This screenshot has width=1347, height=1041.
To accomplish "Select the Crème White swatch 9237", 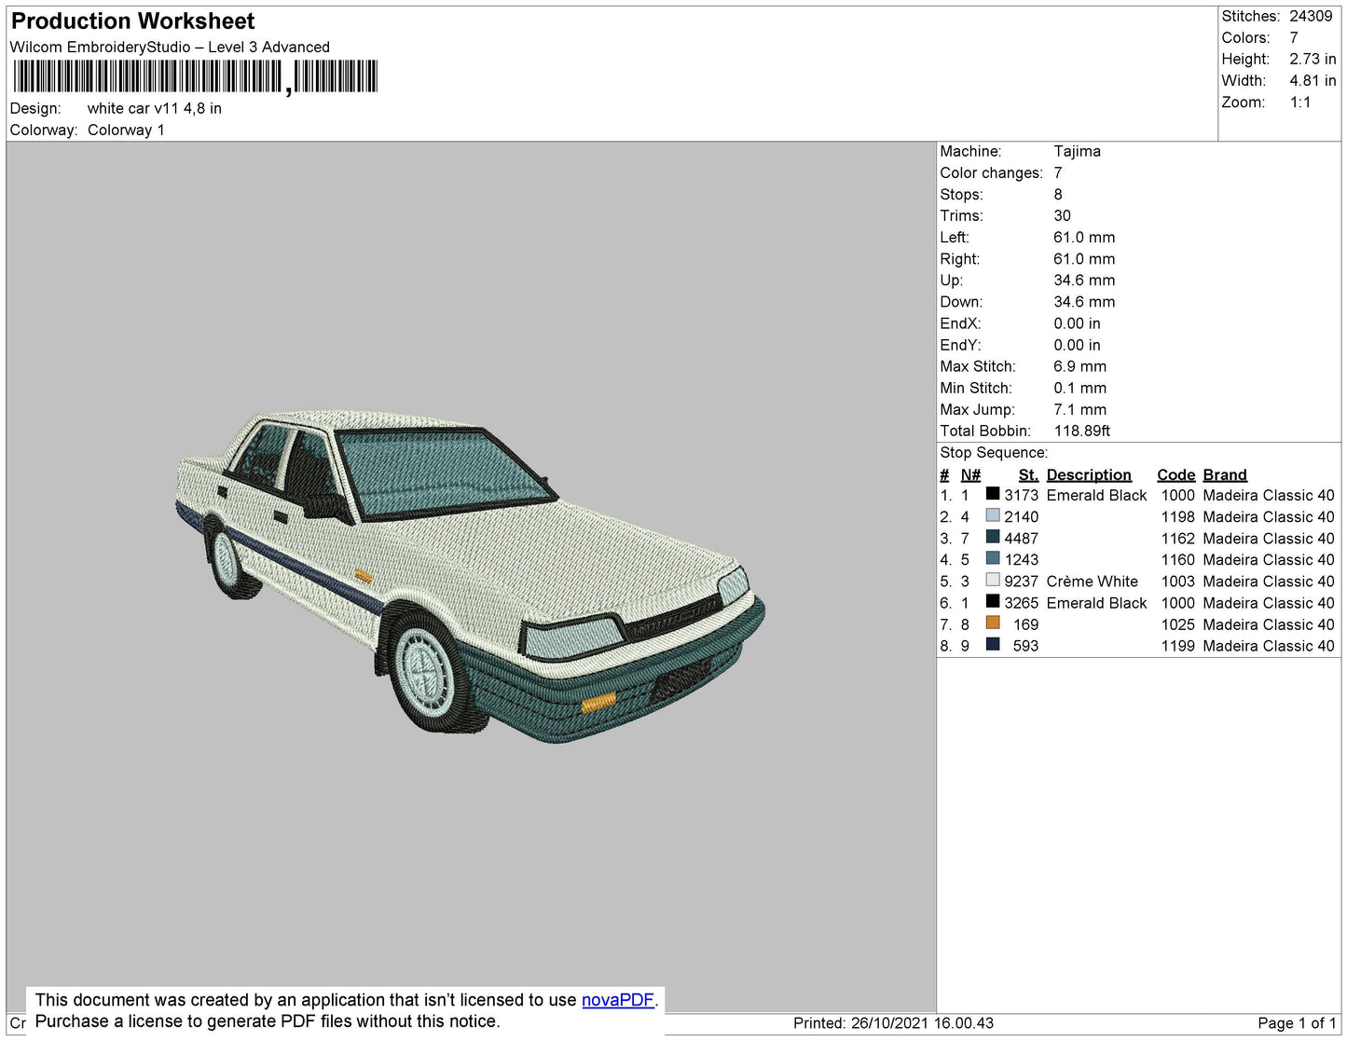I will [x=993, y=580].
